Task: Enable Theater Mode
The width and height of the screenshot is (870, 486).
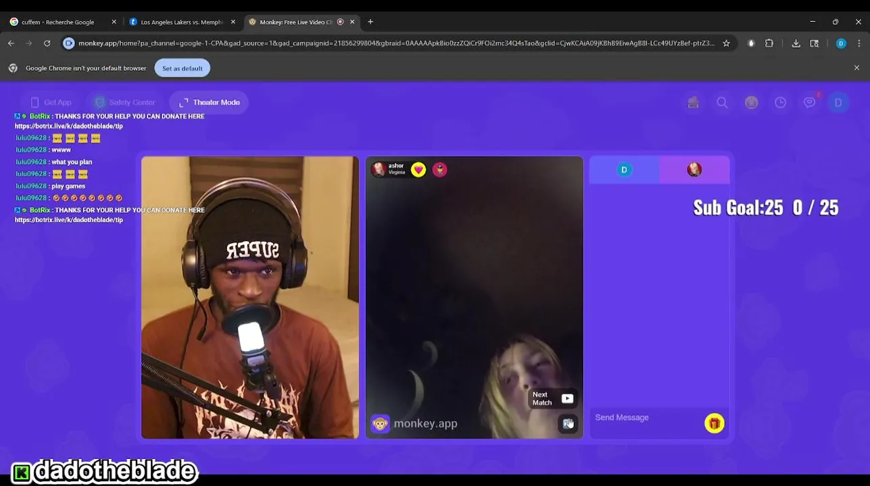Action: tap(210, 103)
